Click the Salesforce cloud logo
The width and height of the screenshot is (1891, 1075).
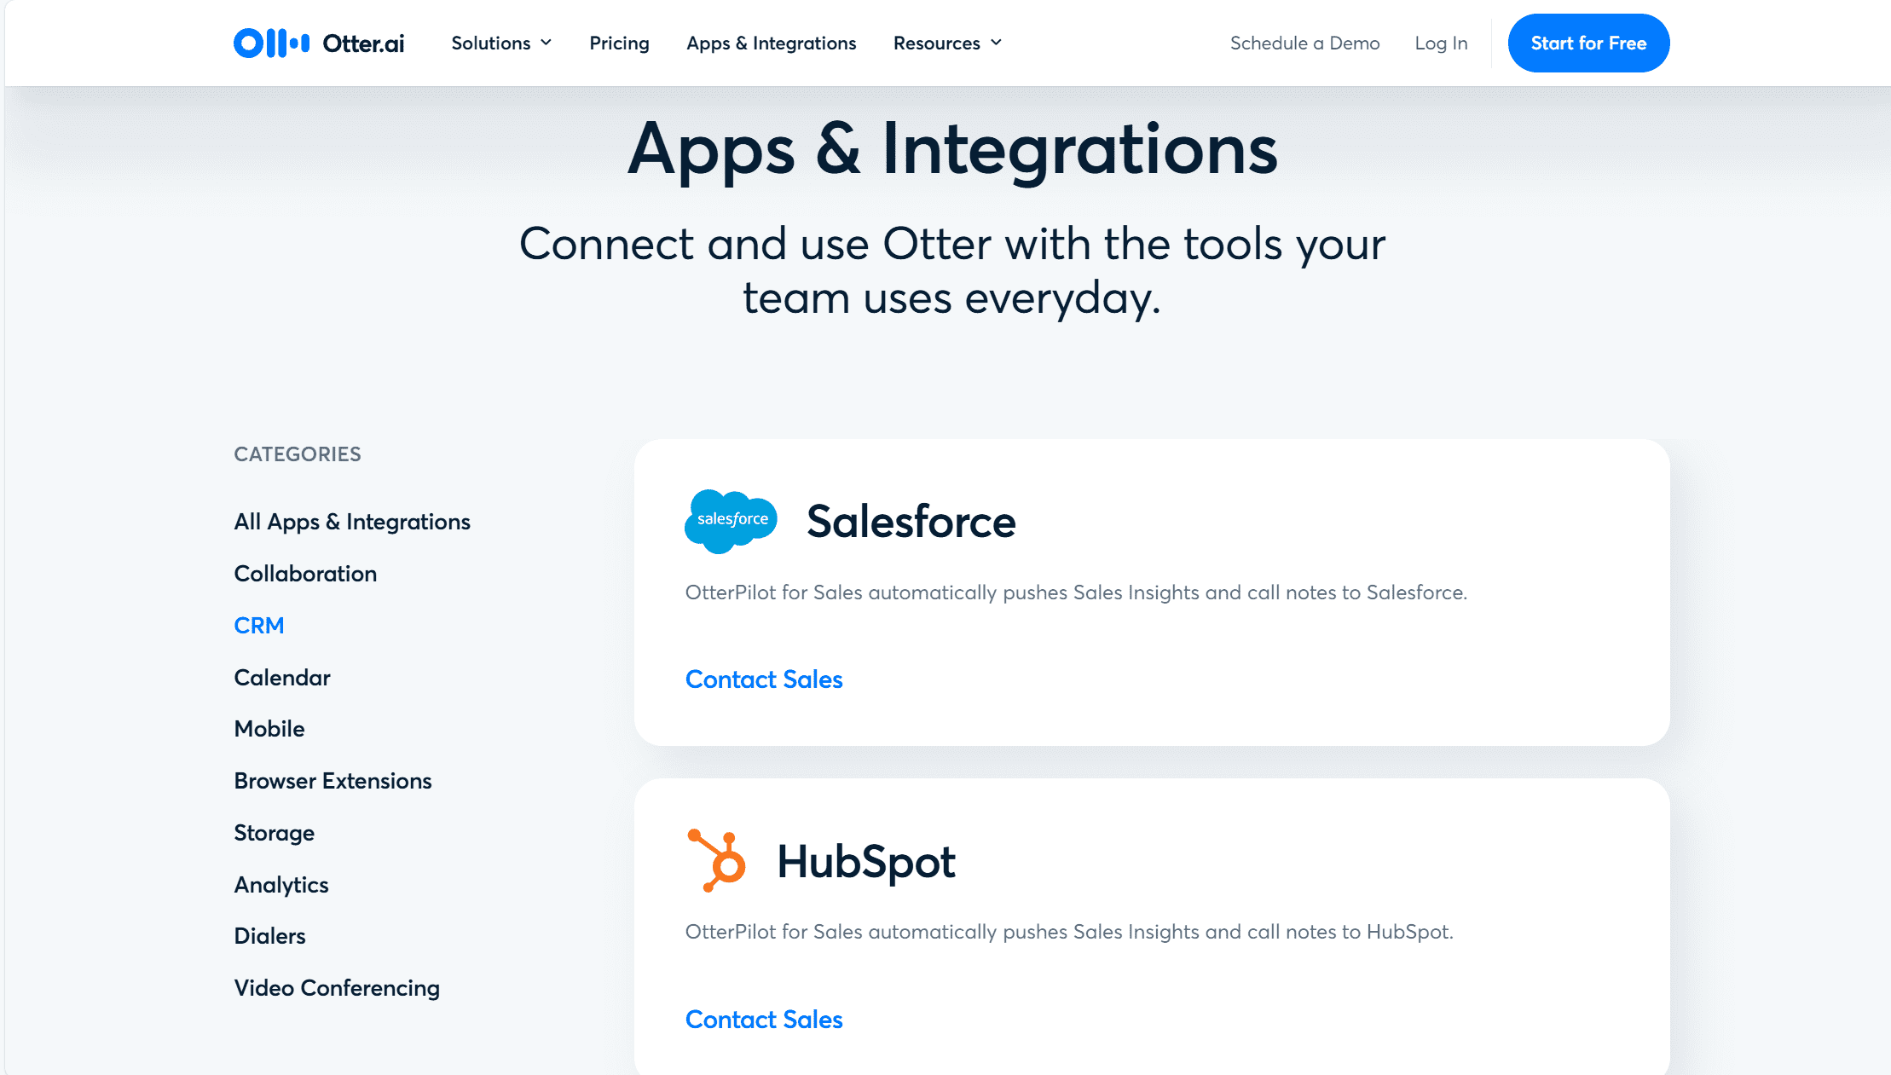(x=731, y=520)
